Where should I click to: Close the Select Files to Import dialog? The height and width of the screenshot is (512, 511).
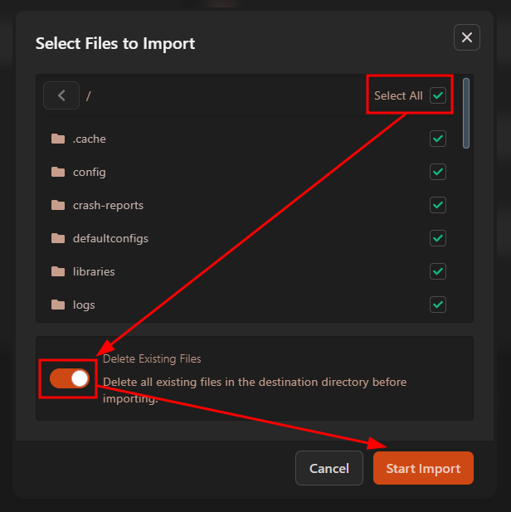click(466, 37)
